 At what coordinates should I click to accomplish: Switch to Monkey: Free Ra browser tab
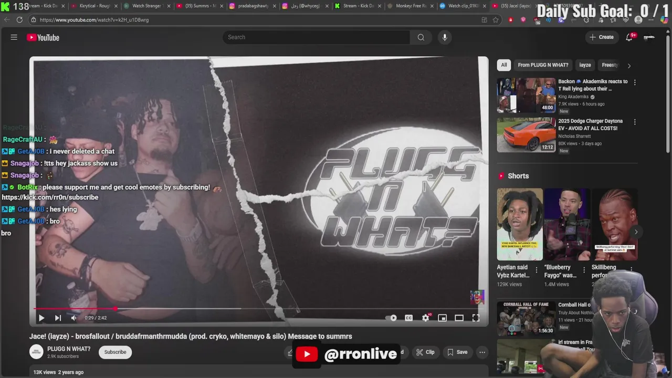coord(411,6)
